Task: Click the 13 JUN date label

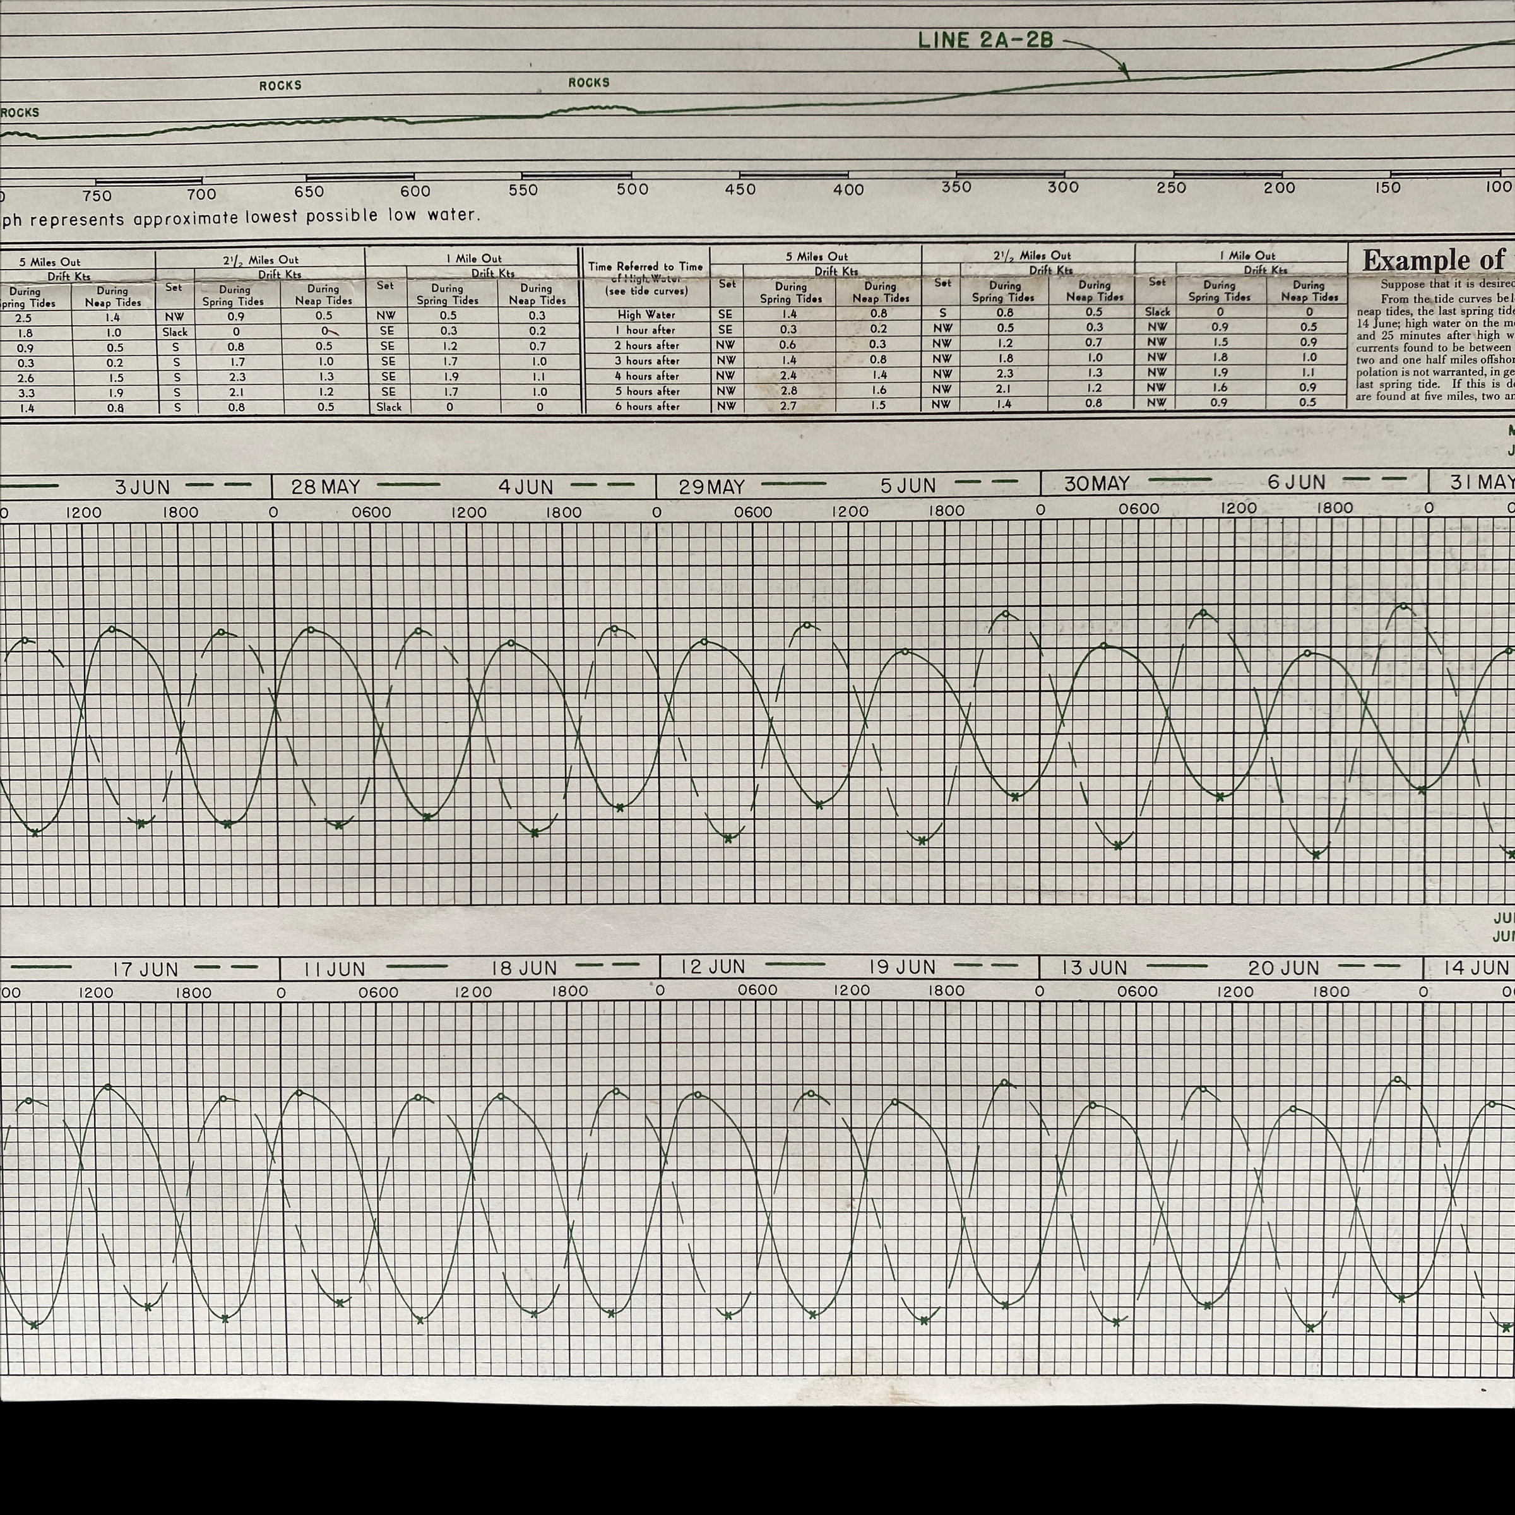Action: [1094, 968]
